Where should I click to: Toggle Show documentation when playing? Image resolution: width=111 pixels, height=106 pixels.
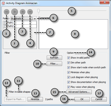coord(68,82)
